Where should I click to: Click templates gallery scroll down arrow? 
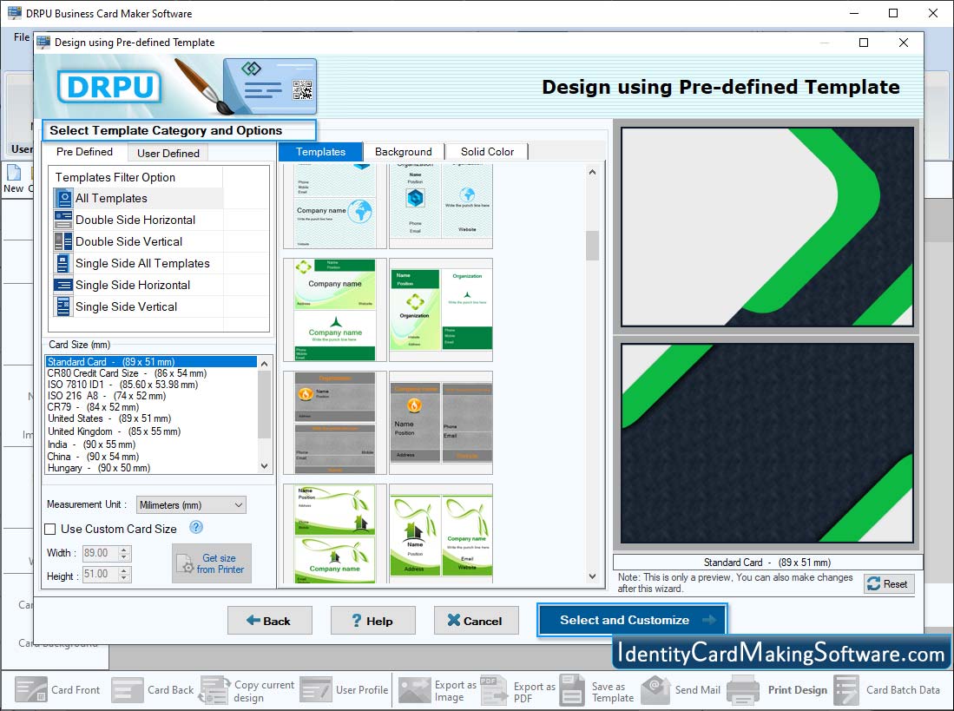pyautogui.click(x=593, y=576)
